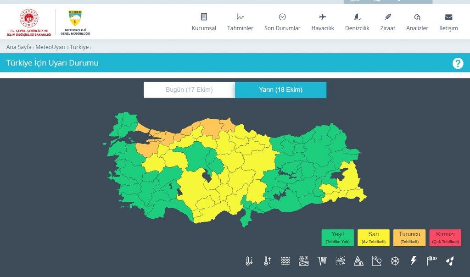The width and height of the screenshot is (470, 277).
Task: Click the green Thrace region in northwest
Action: tap(123, 124)
